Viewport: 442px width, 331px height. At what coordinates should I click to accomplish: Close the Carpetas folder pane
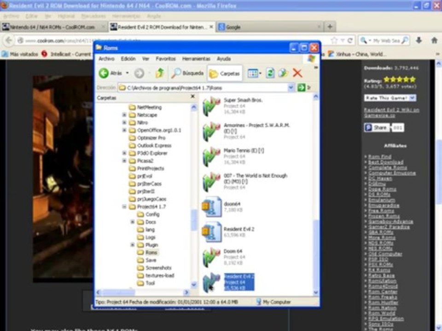[x=192, y=97]
